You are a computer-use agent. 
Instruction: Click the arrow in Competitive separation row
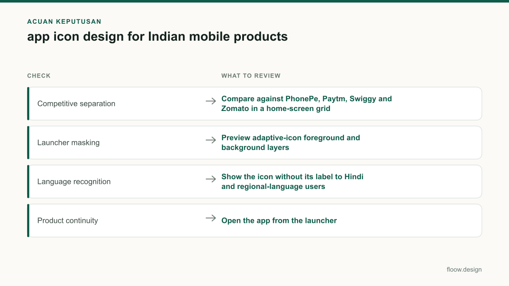pos(211,101)
